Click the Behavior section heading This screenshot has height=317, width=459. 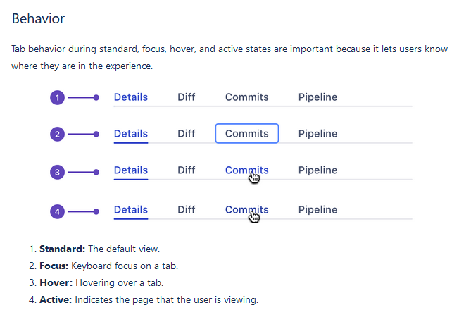click(38, 19)
